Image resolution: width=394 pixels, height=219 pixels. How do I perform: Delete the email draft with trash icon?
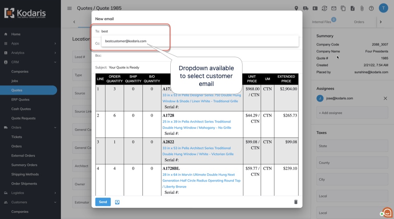coord(296,202)
